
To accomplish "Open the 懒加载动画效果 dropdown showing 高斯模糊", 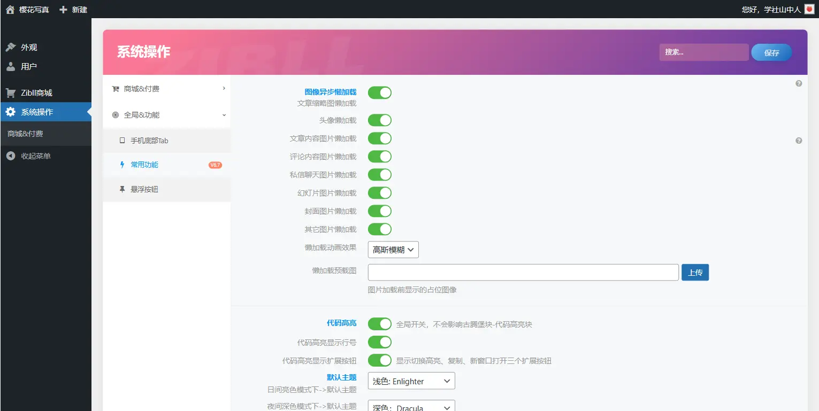I will click(x=393, y=250).
